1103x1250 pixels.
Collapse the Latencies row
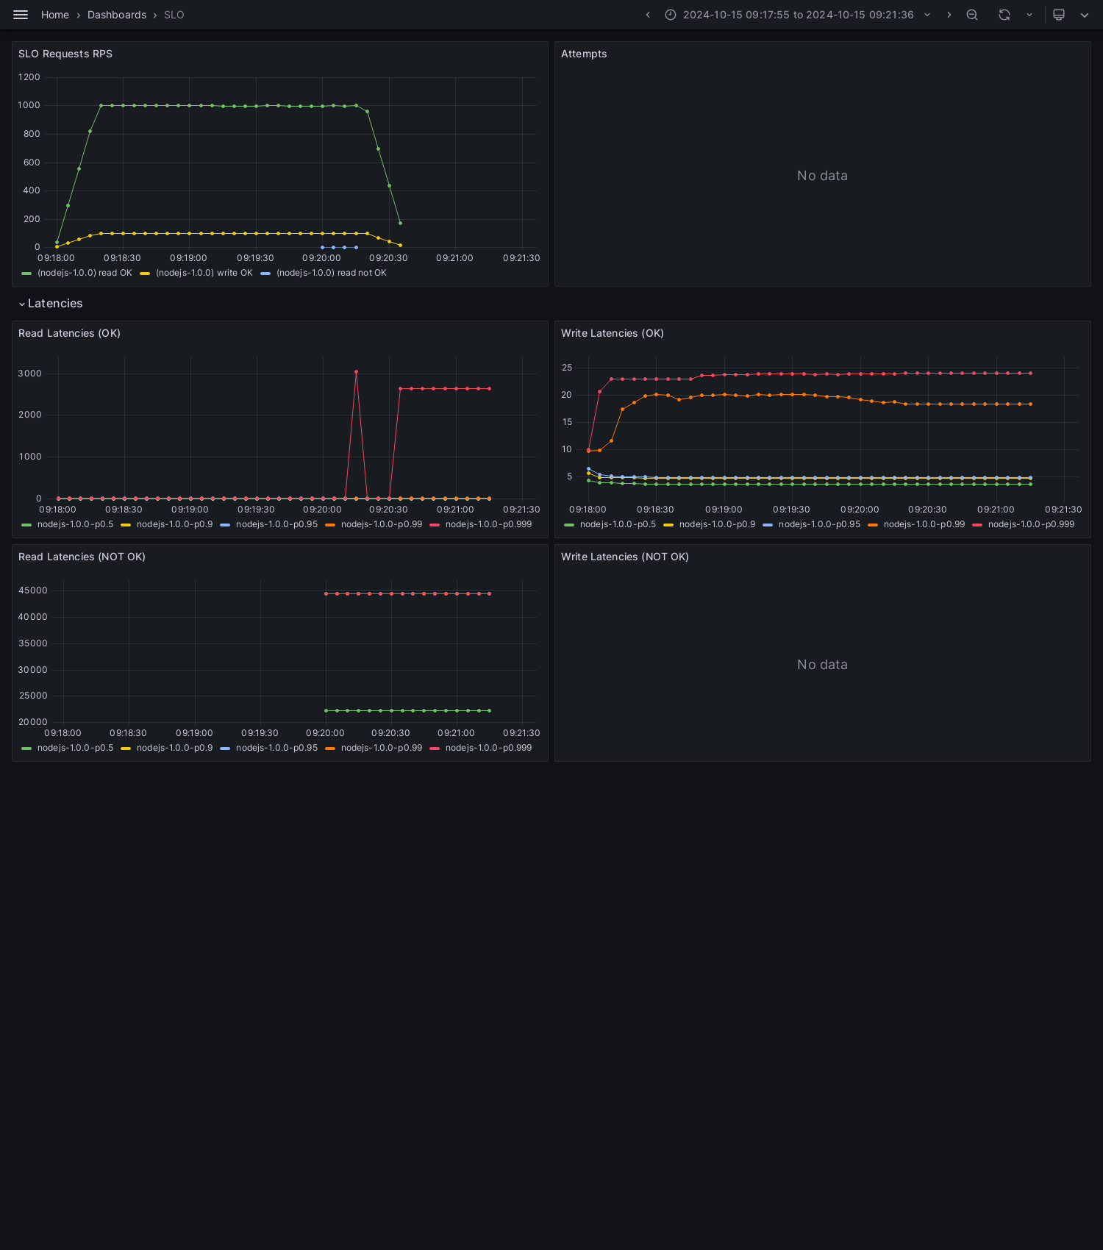(x=50, y=304)
